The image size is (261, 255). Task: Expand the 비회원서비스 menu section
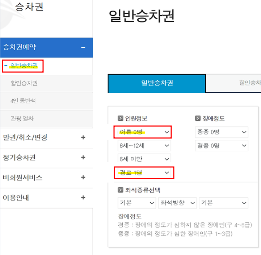tap(46, 178)
